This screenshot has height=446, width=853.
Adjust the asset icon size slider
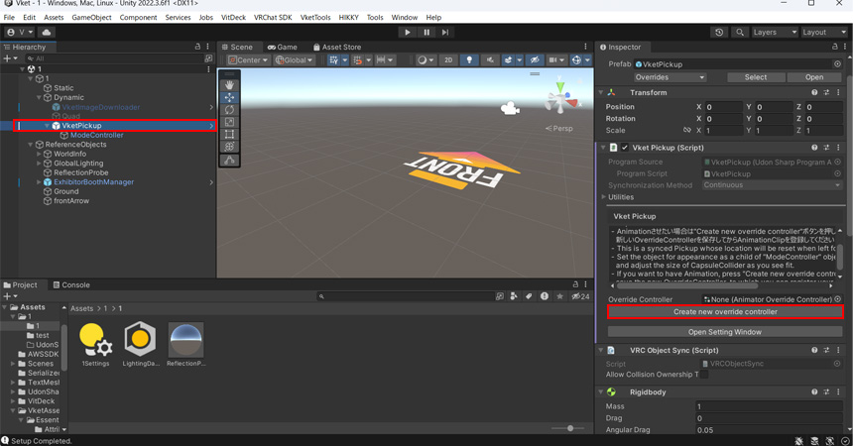pos(569,428)
